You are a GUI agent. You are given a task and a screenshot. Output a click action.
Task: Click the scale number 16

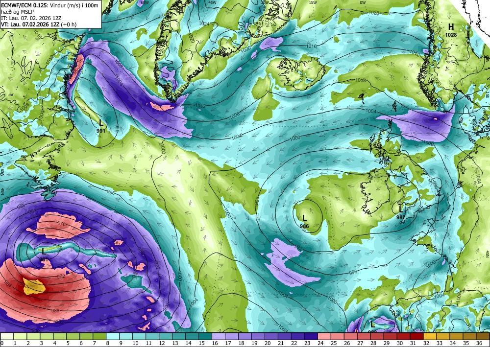point(215,343)
